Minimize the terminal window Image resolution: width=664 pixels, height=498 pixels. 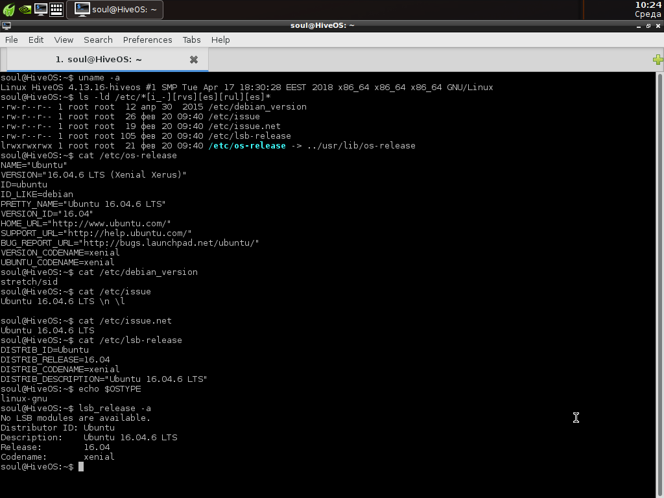click(639, 26)
